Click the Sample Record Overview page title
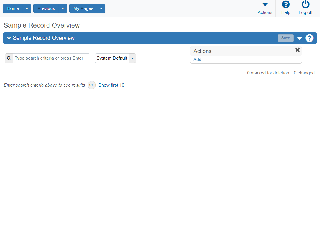Screen dimensions: 320x240 tap(42, 25)
